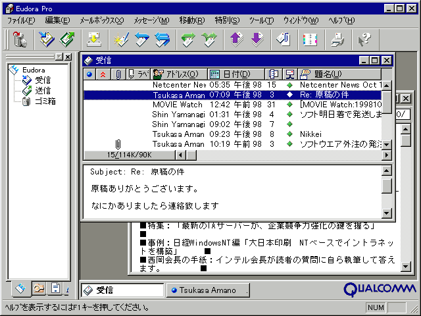Open the メールボックス menu
The image size is (421, 316).
click(102, 20)
